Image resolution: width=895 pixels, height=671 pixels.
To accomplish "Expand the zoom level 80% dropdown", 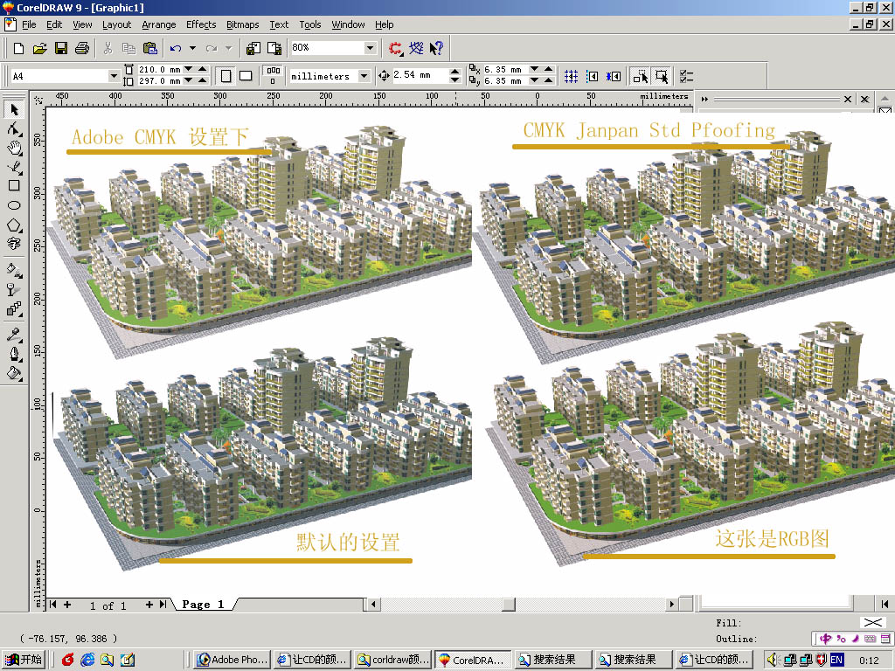I will [370, 48].
